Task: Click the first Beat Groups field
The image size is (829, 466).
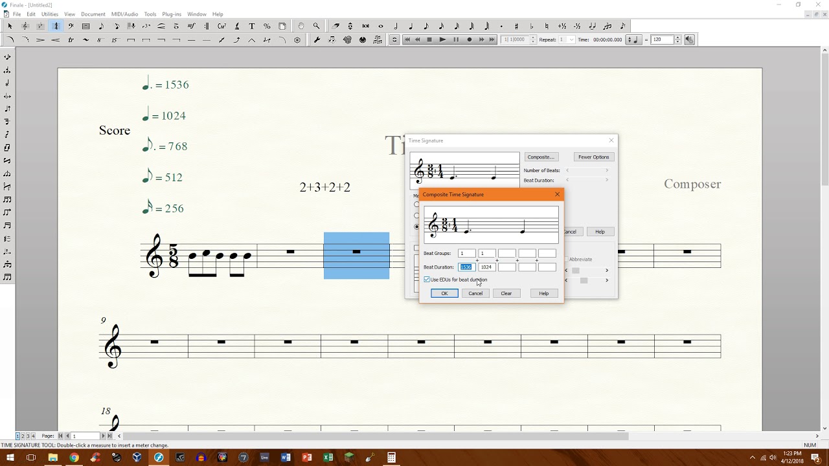Action: click(x=466, y=253)
